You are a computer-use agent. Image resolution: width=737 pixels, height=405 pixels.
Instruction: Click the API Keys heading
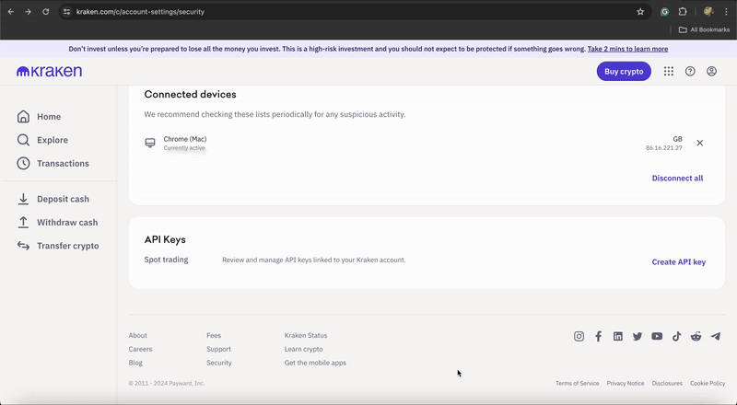(165, 239)
